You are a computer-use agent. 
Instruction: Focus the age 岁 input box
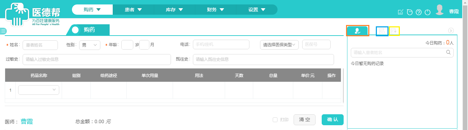pyautogui.click(x=127, y=45)
